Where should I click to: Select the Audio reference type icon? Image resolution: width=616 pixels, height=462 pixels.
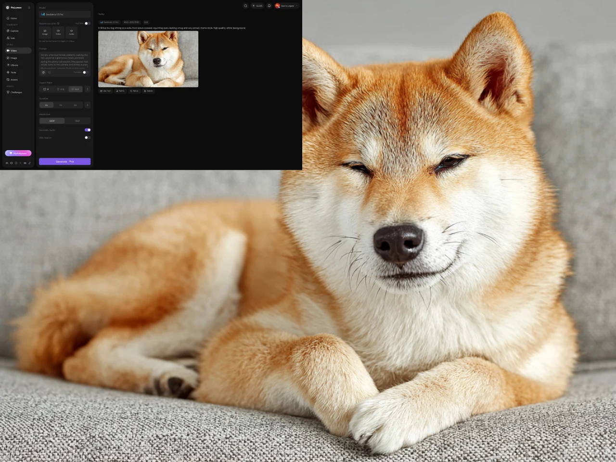(71, 32)
